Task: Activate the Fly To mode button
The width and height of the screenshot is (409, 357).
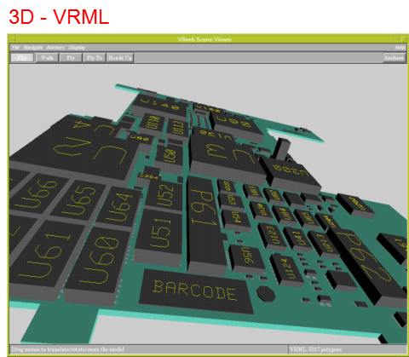Action: [95, 58]
